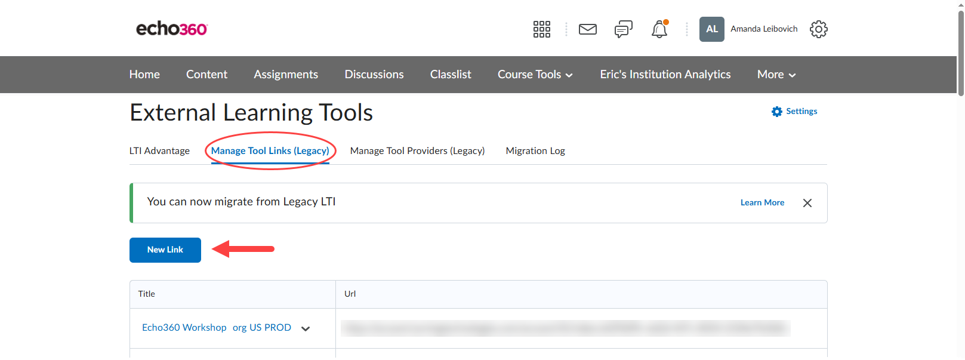Screen dimensions: 965x360
Task: Click the 'You can now migrate from Legacy LTI' text
Action: [x=241, y=202]
